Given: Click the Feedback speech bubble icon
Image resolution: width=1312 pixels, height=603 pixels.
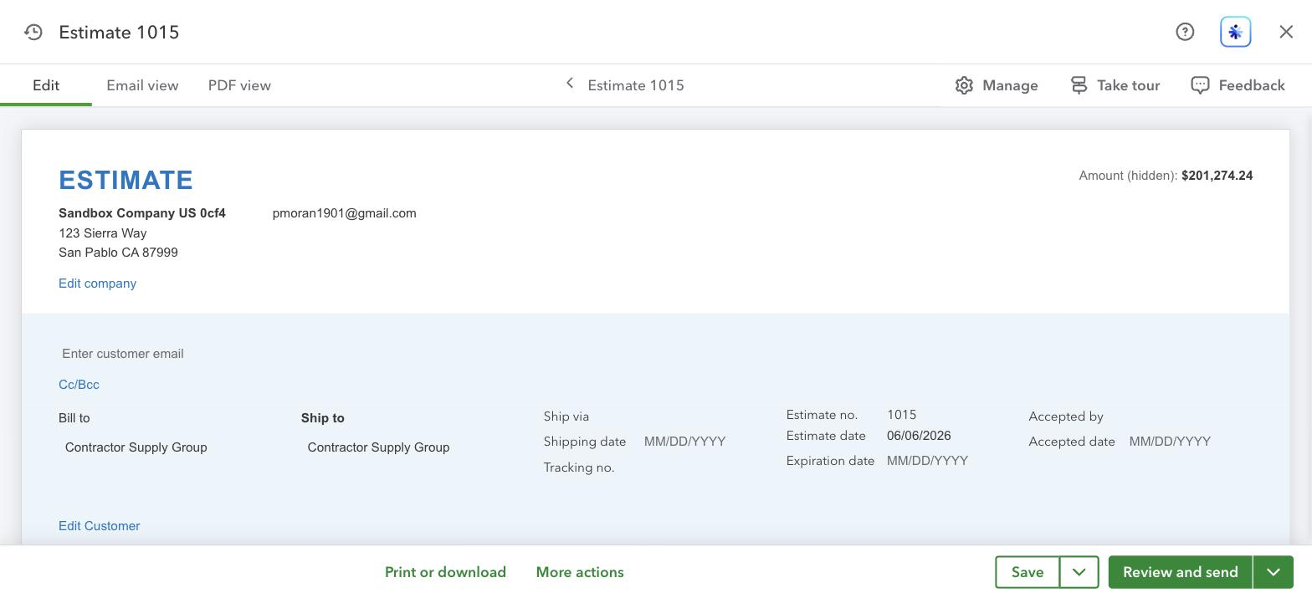Looking at the screenshot, I should [x=1200, y=85].
